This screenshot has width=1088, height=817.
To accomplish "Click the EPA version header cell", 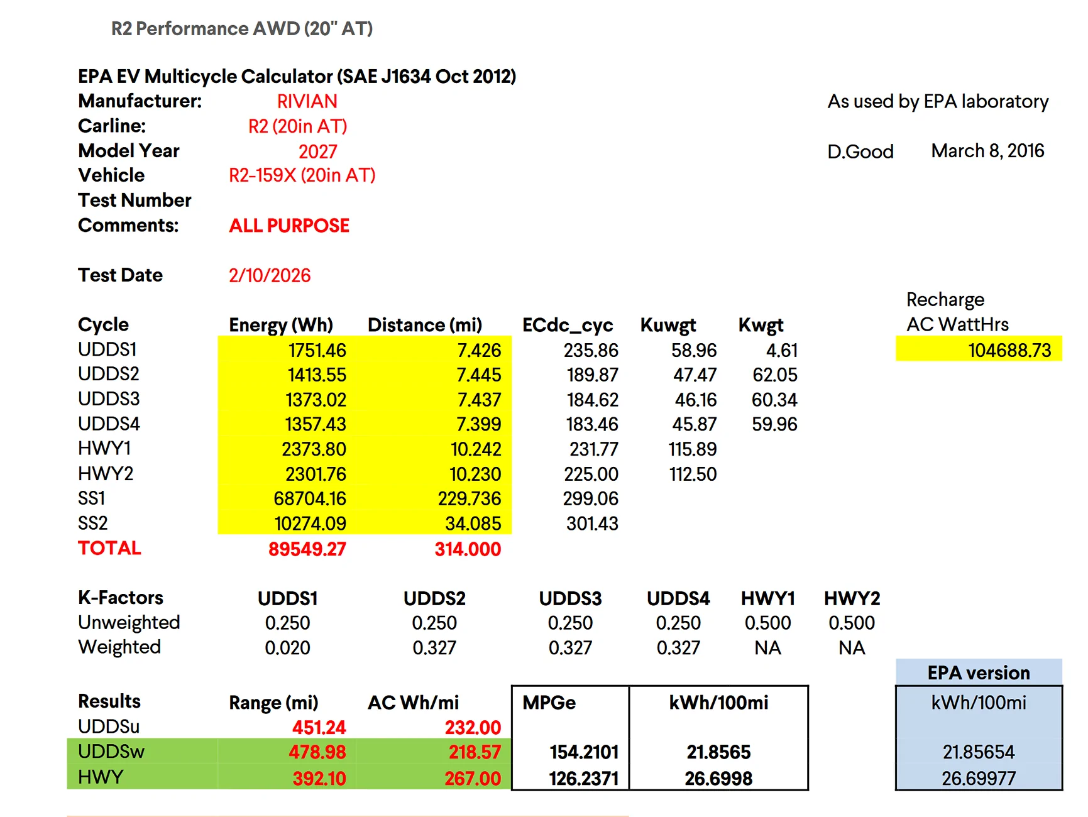I will (x=979, y=672).
